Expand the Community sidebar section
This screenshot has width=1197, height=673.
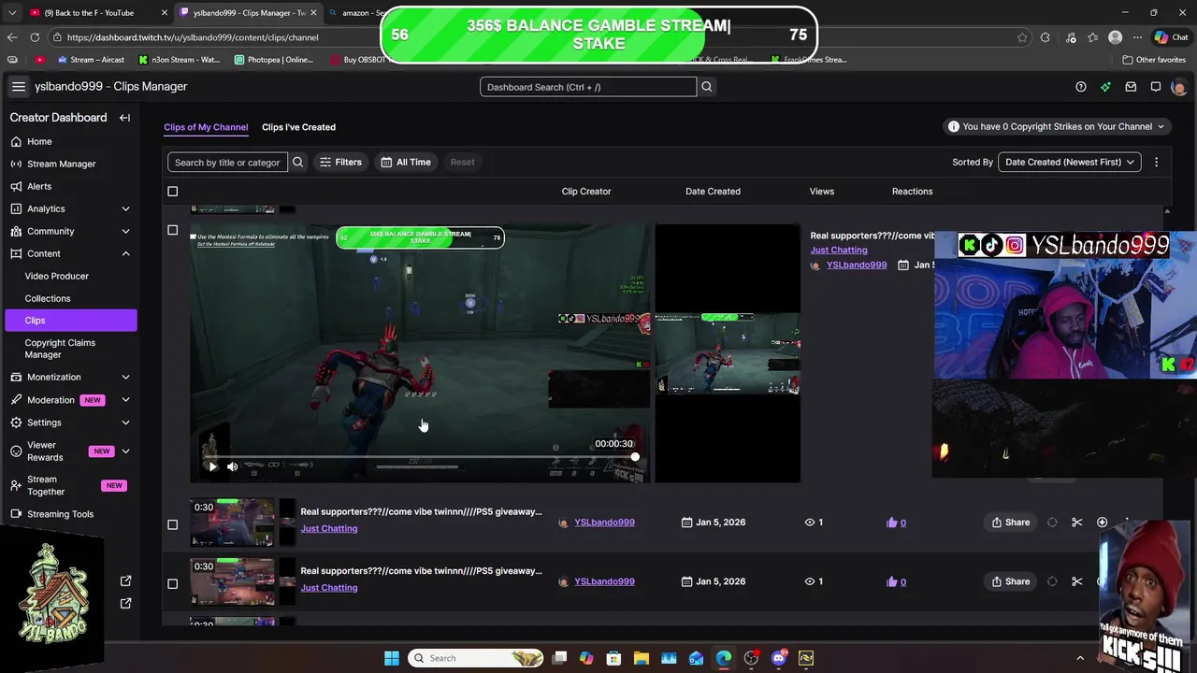[x=125, y=231]
